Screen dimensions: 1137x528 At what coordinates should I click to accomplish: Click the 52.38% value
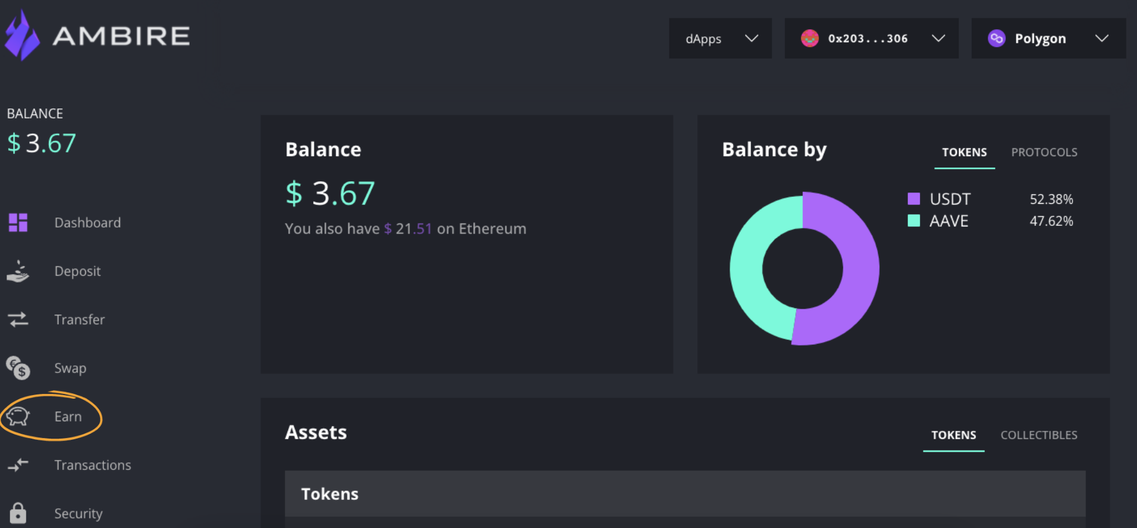[x=1051, y=199]
